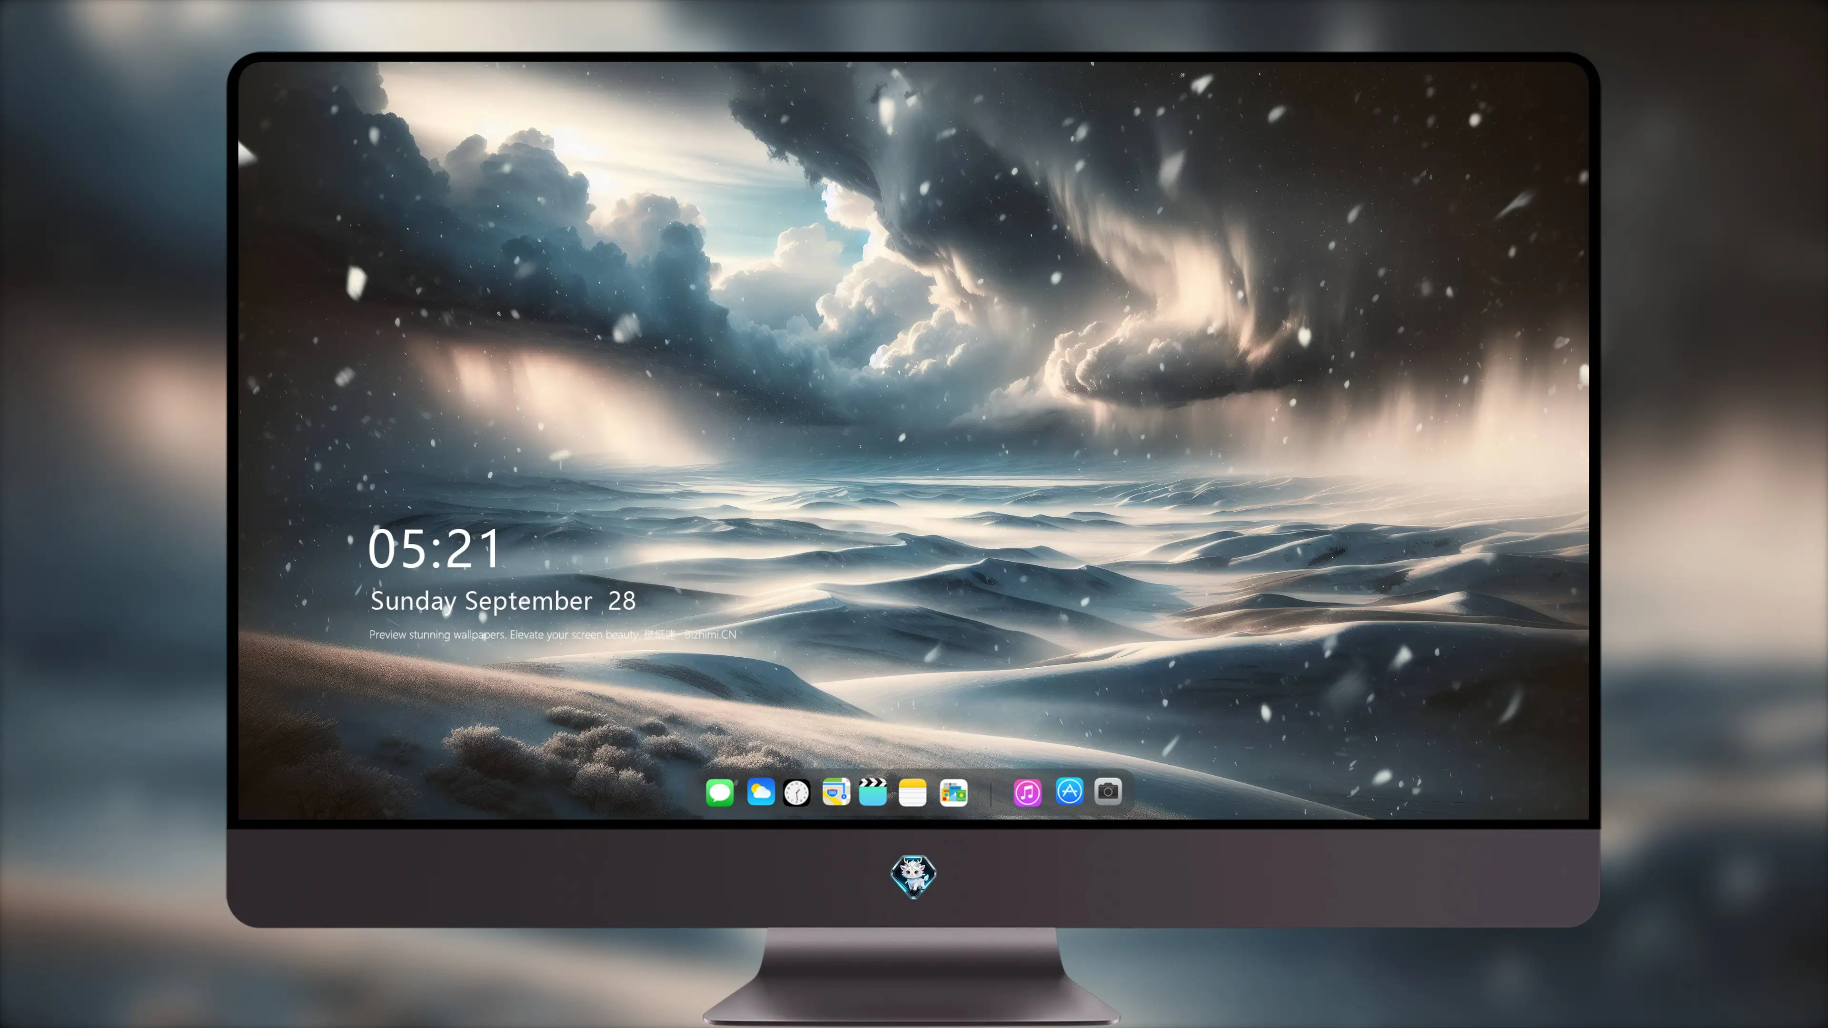This screenshot has width=1828, height=1028.
Task: Click the 05:21 clock display
Action: tap(434, 549)
